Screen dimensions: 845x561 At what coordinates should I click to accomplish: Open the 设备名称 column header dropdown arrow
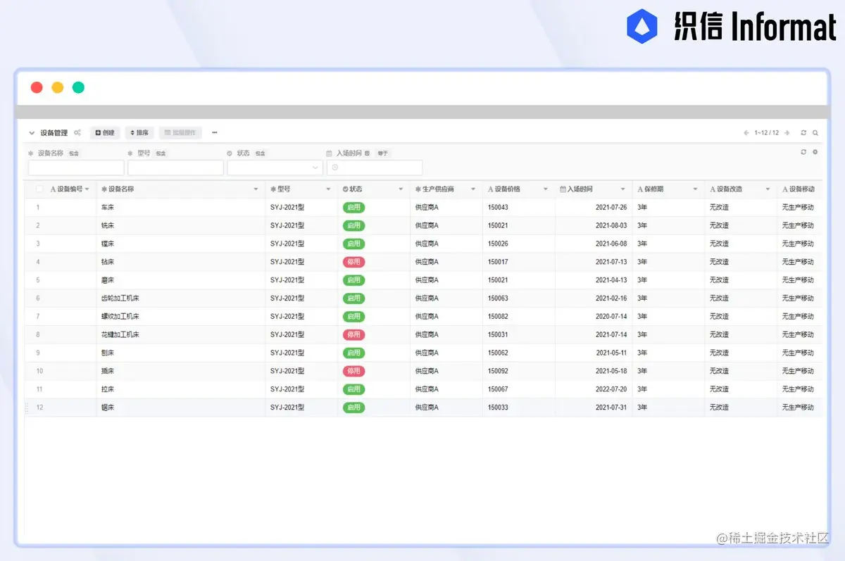coord(255,189)
